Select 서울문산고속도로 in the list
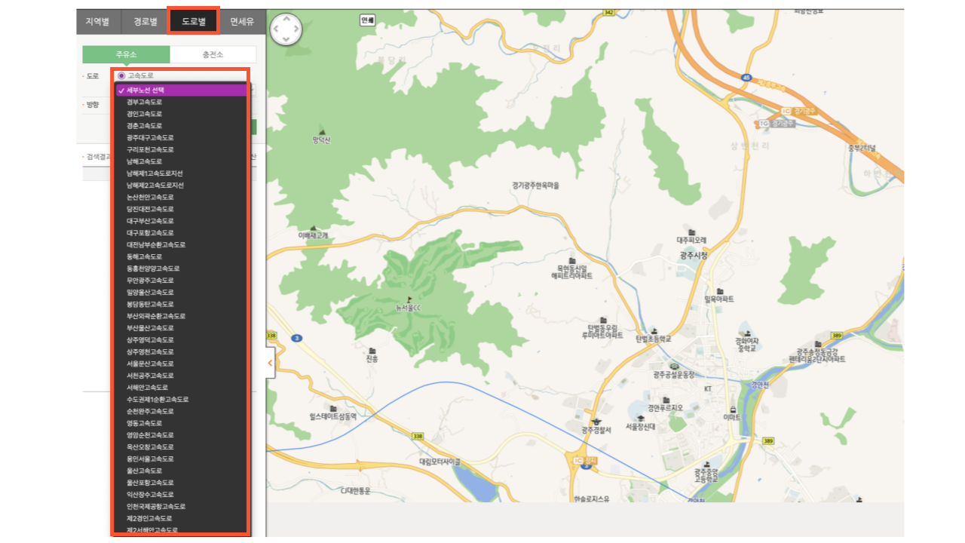Screen dimensions: 965x543 (181, 364)
